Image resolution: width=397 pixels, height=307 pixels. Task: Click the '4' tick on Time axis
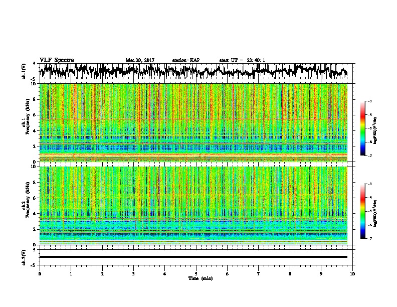click(x=165, y=274)
